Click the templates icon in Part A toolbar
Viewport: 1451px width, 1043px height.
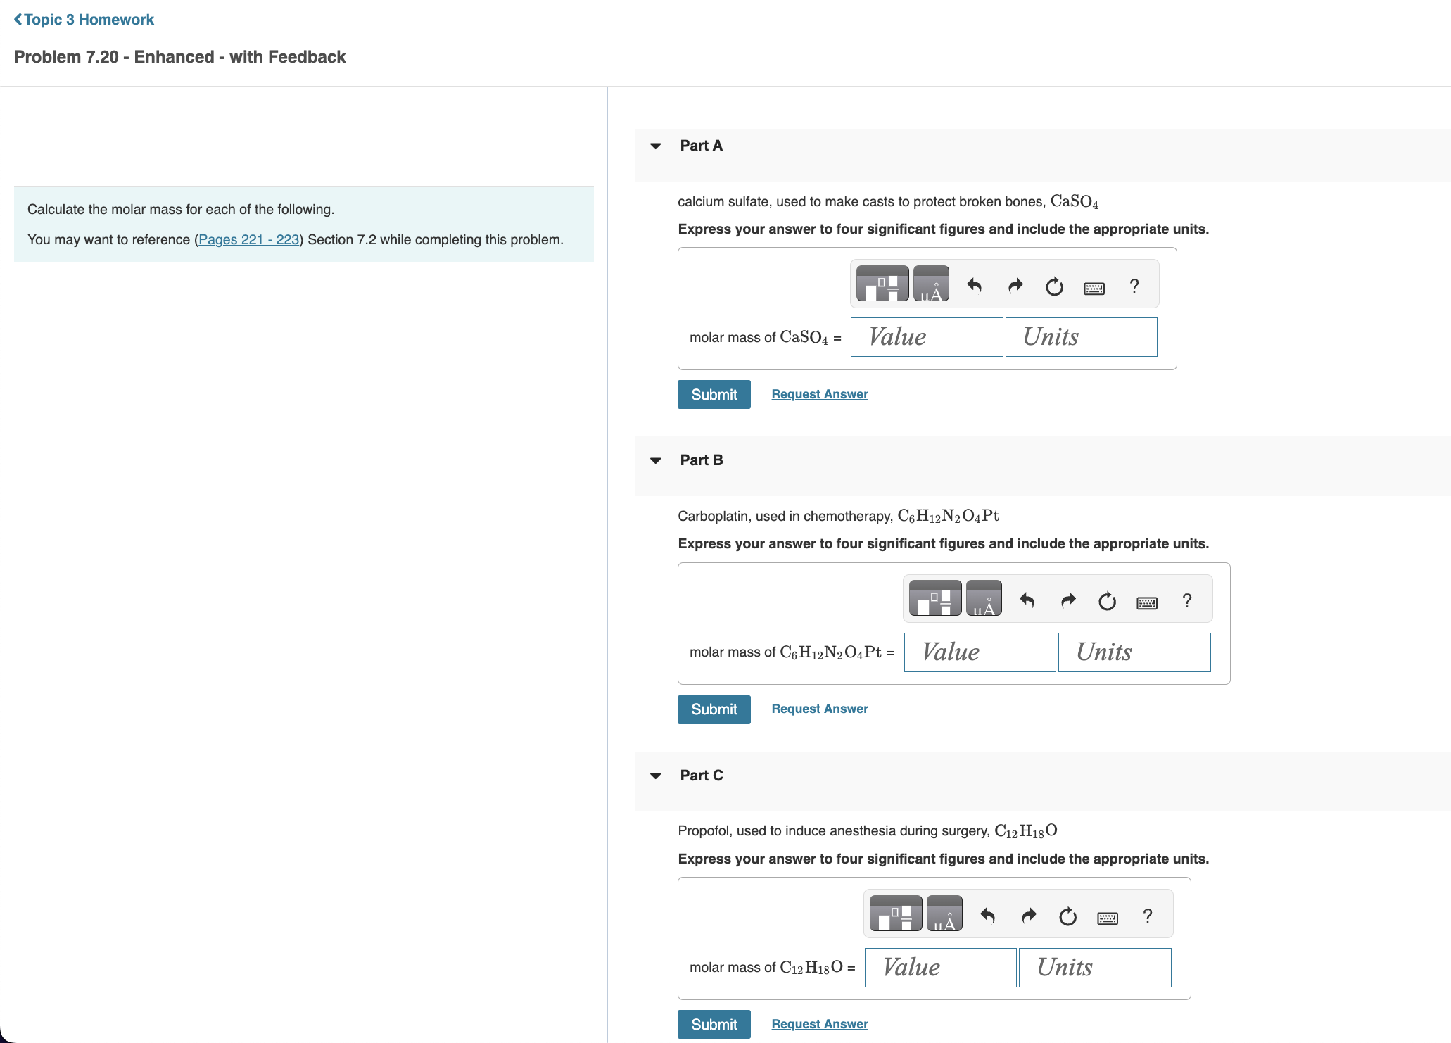(x=882, y=284)
